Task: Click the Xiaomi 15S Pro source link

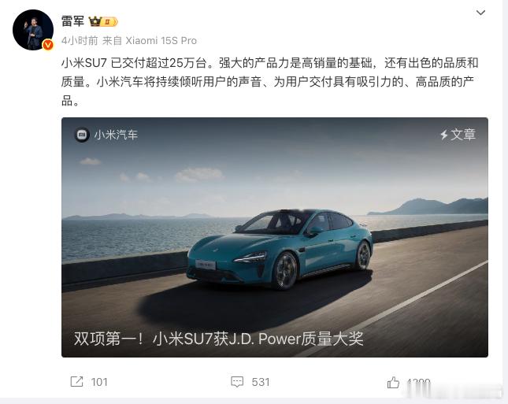Action: 161,41
